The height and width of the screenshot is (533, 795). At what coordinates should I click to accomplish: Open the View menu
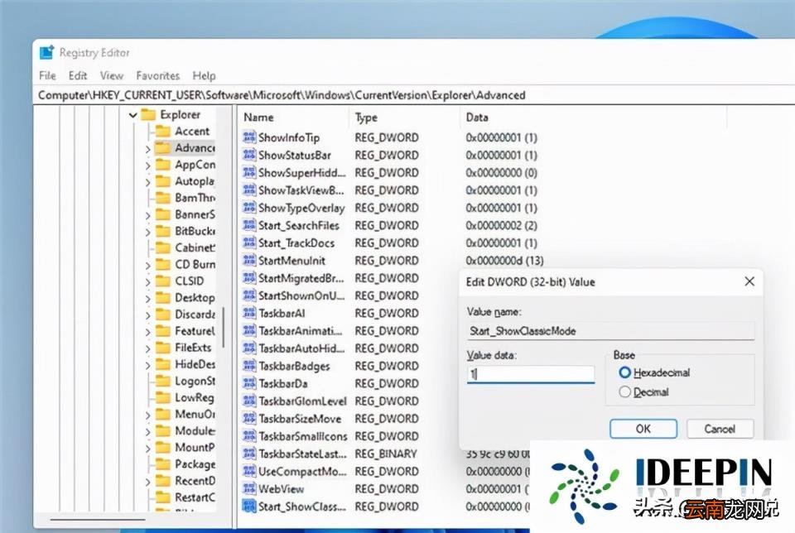pos(112,75)
